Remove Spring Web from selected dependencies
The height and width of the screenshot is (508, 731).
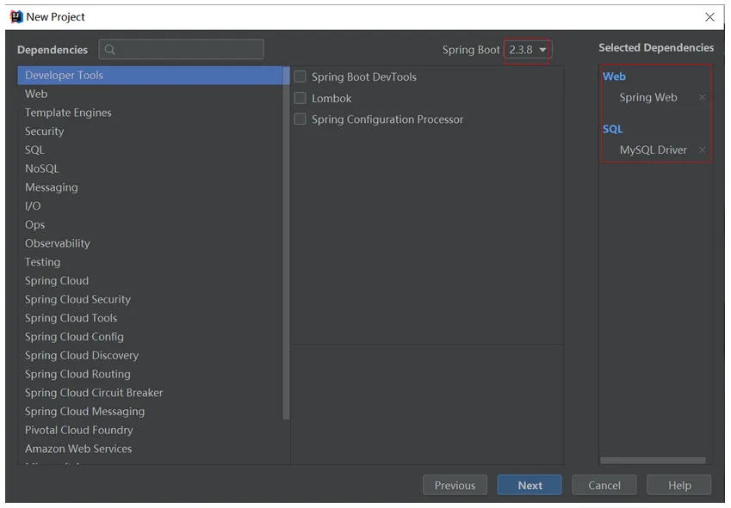[702, 97]
